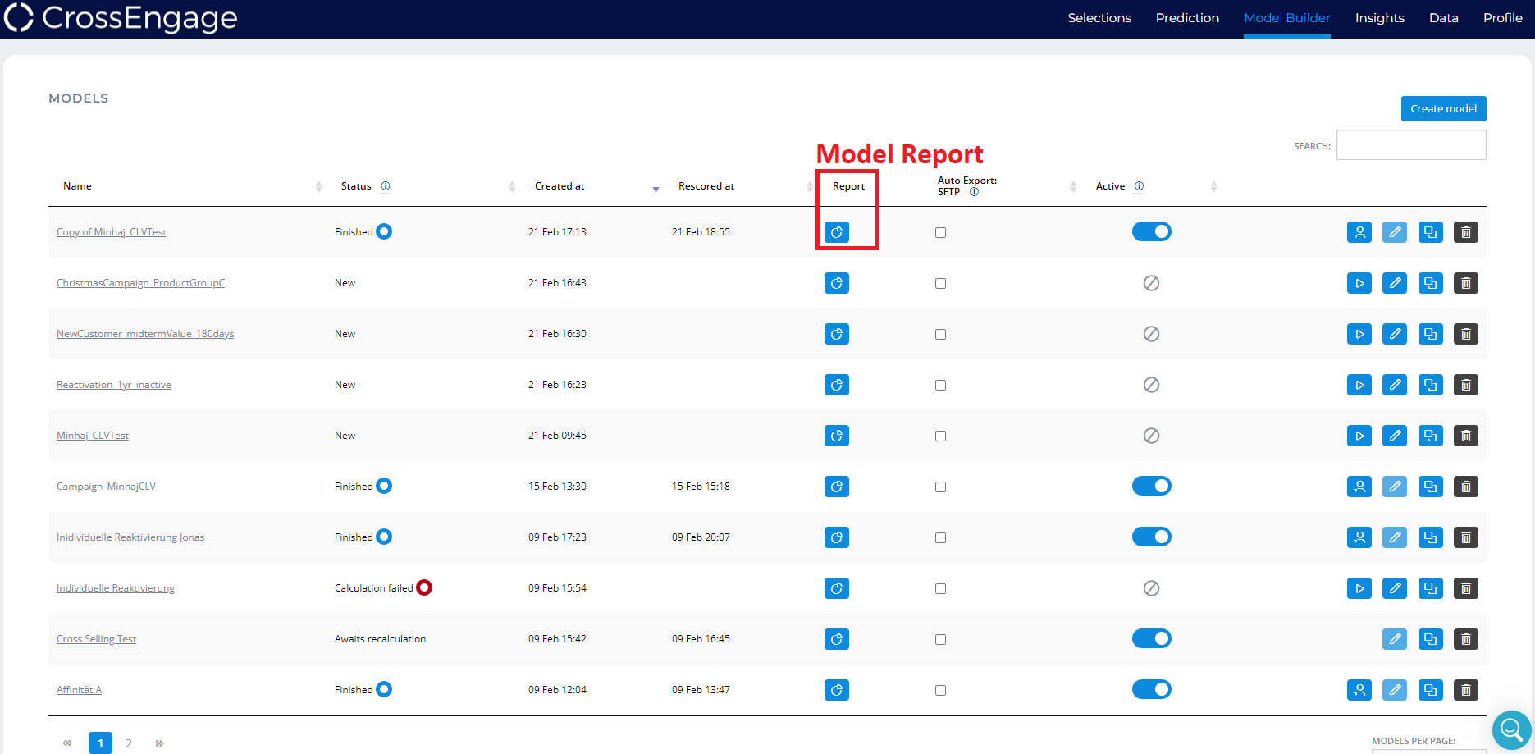Disable Active toggle for Campaign_MinhajCLV

point(1151,486)
